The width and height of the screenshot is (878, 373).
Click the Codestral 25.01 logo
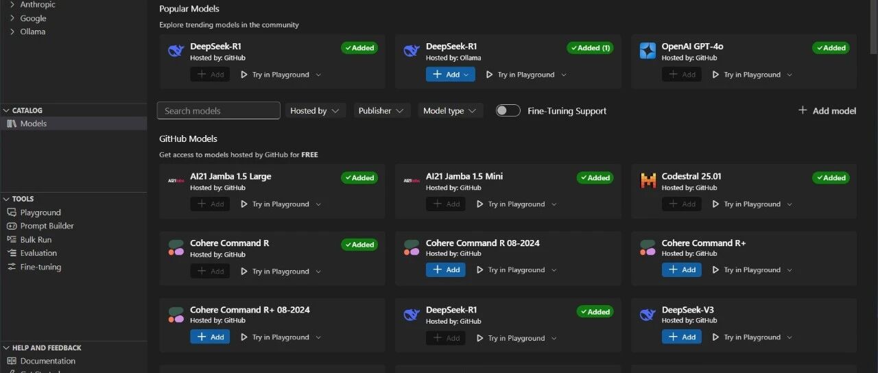click(x=648, y=181)
